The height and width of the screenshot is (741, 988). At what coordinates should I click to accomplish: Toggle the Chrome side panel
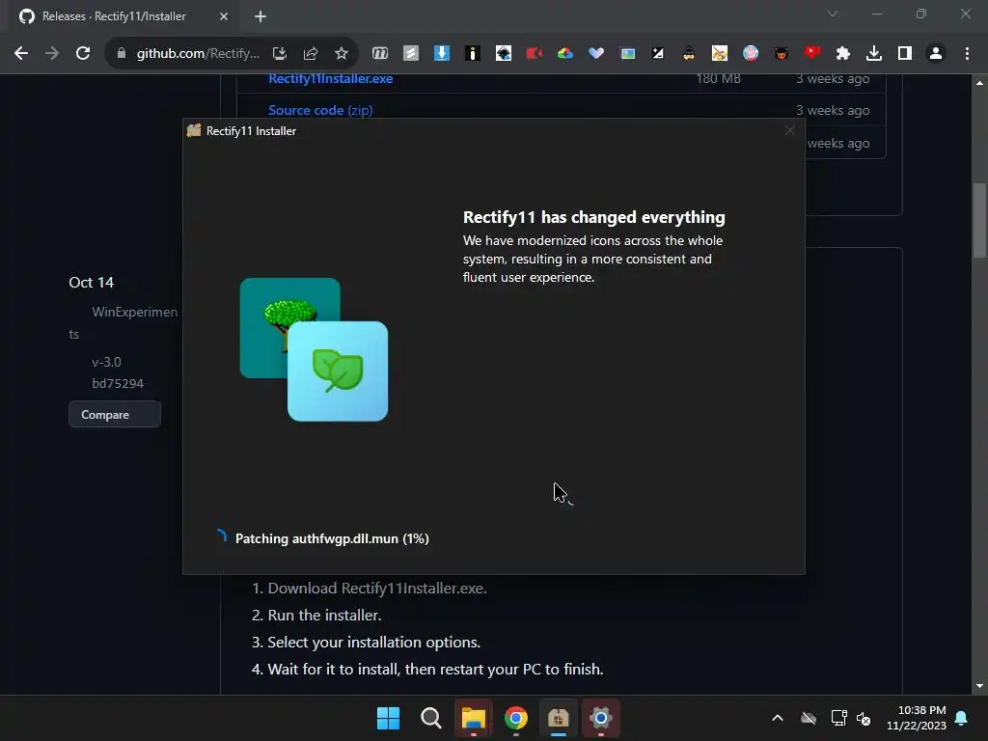pyautogui.click(x=905, y=54)
